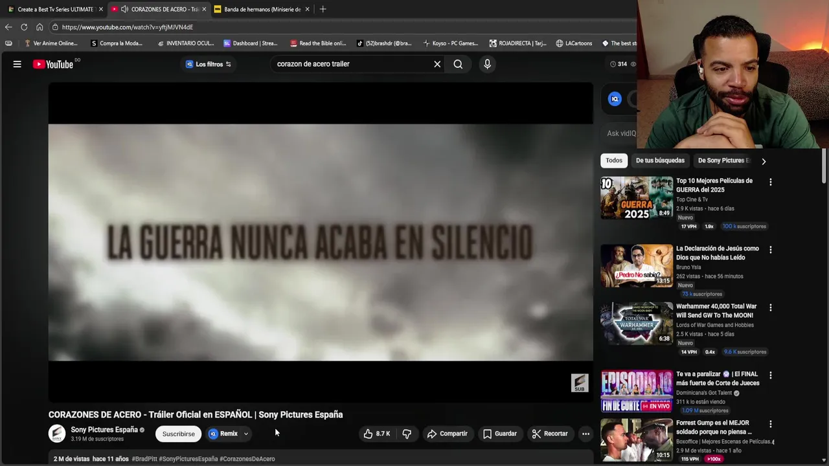
Task: Open Read the Bible online bookmark
Action: [x=318, y=43]
